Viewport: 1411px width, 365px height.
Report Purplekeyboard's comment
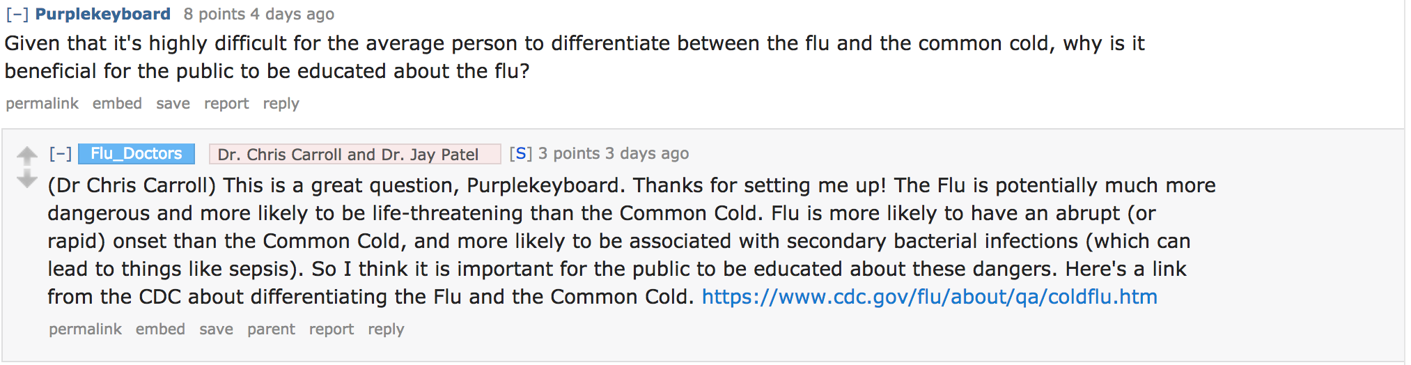[226, 103]
